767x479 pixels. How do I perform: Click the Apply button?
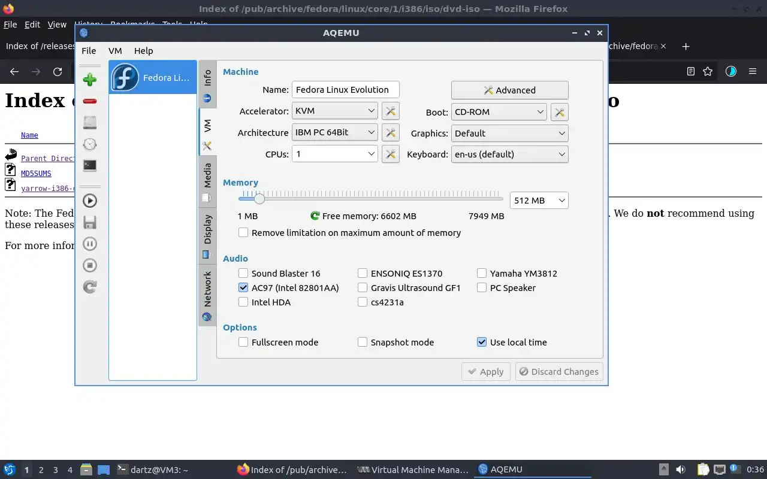[486, 371]
